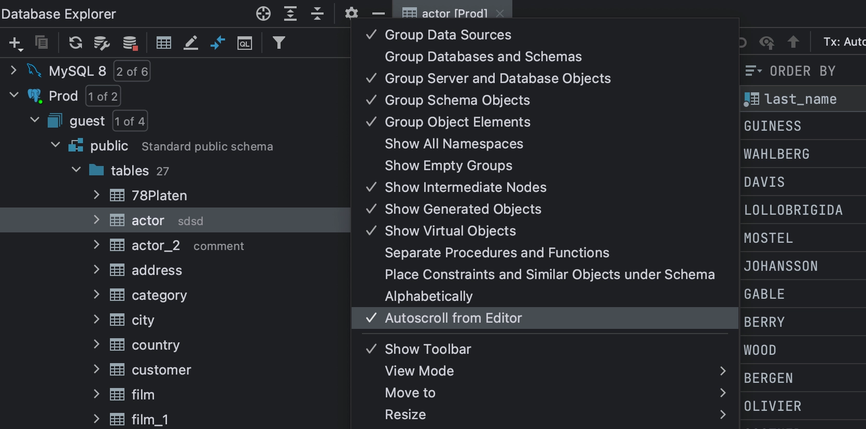866x429 pixels.
Task: Click the Duplicate icon
Action: click(x=41, y=43)
